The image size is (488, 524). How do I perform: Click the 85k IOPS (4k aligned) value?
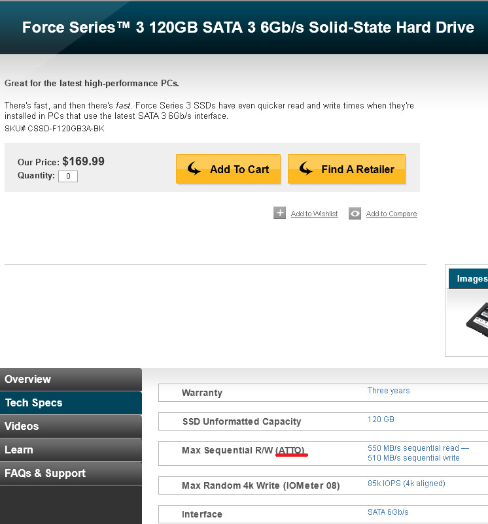[406, 483]
